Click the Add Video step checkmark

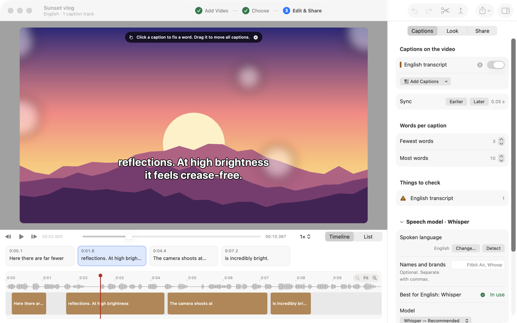[x=199, y=11]
